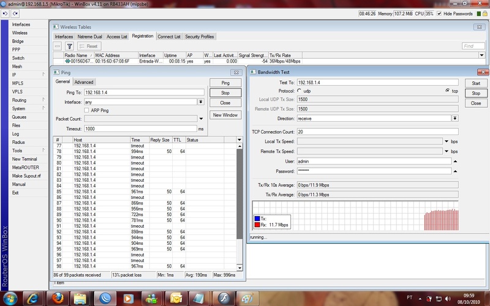490x306 pixels.
Task: Expand the Packet Count field arrow
Action: 201,119
